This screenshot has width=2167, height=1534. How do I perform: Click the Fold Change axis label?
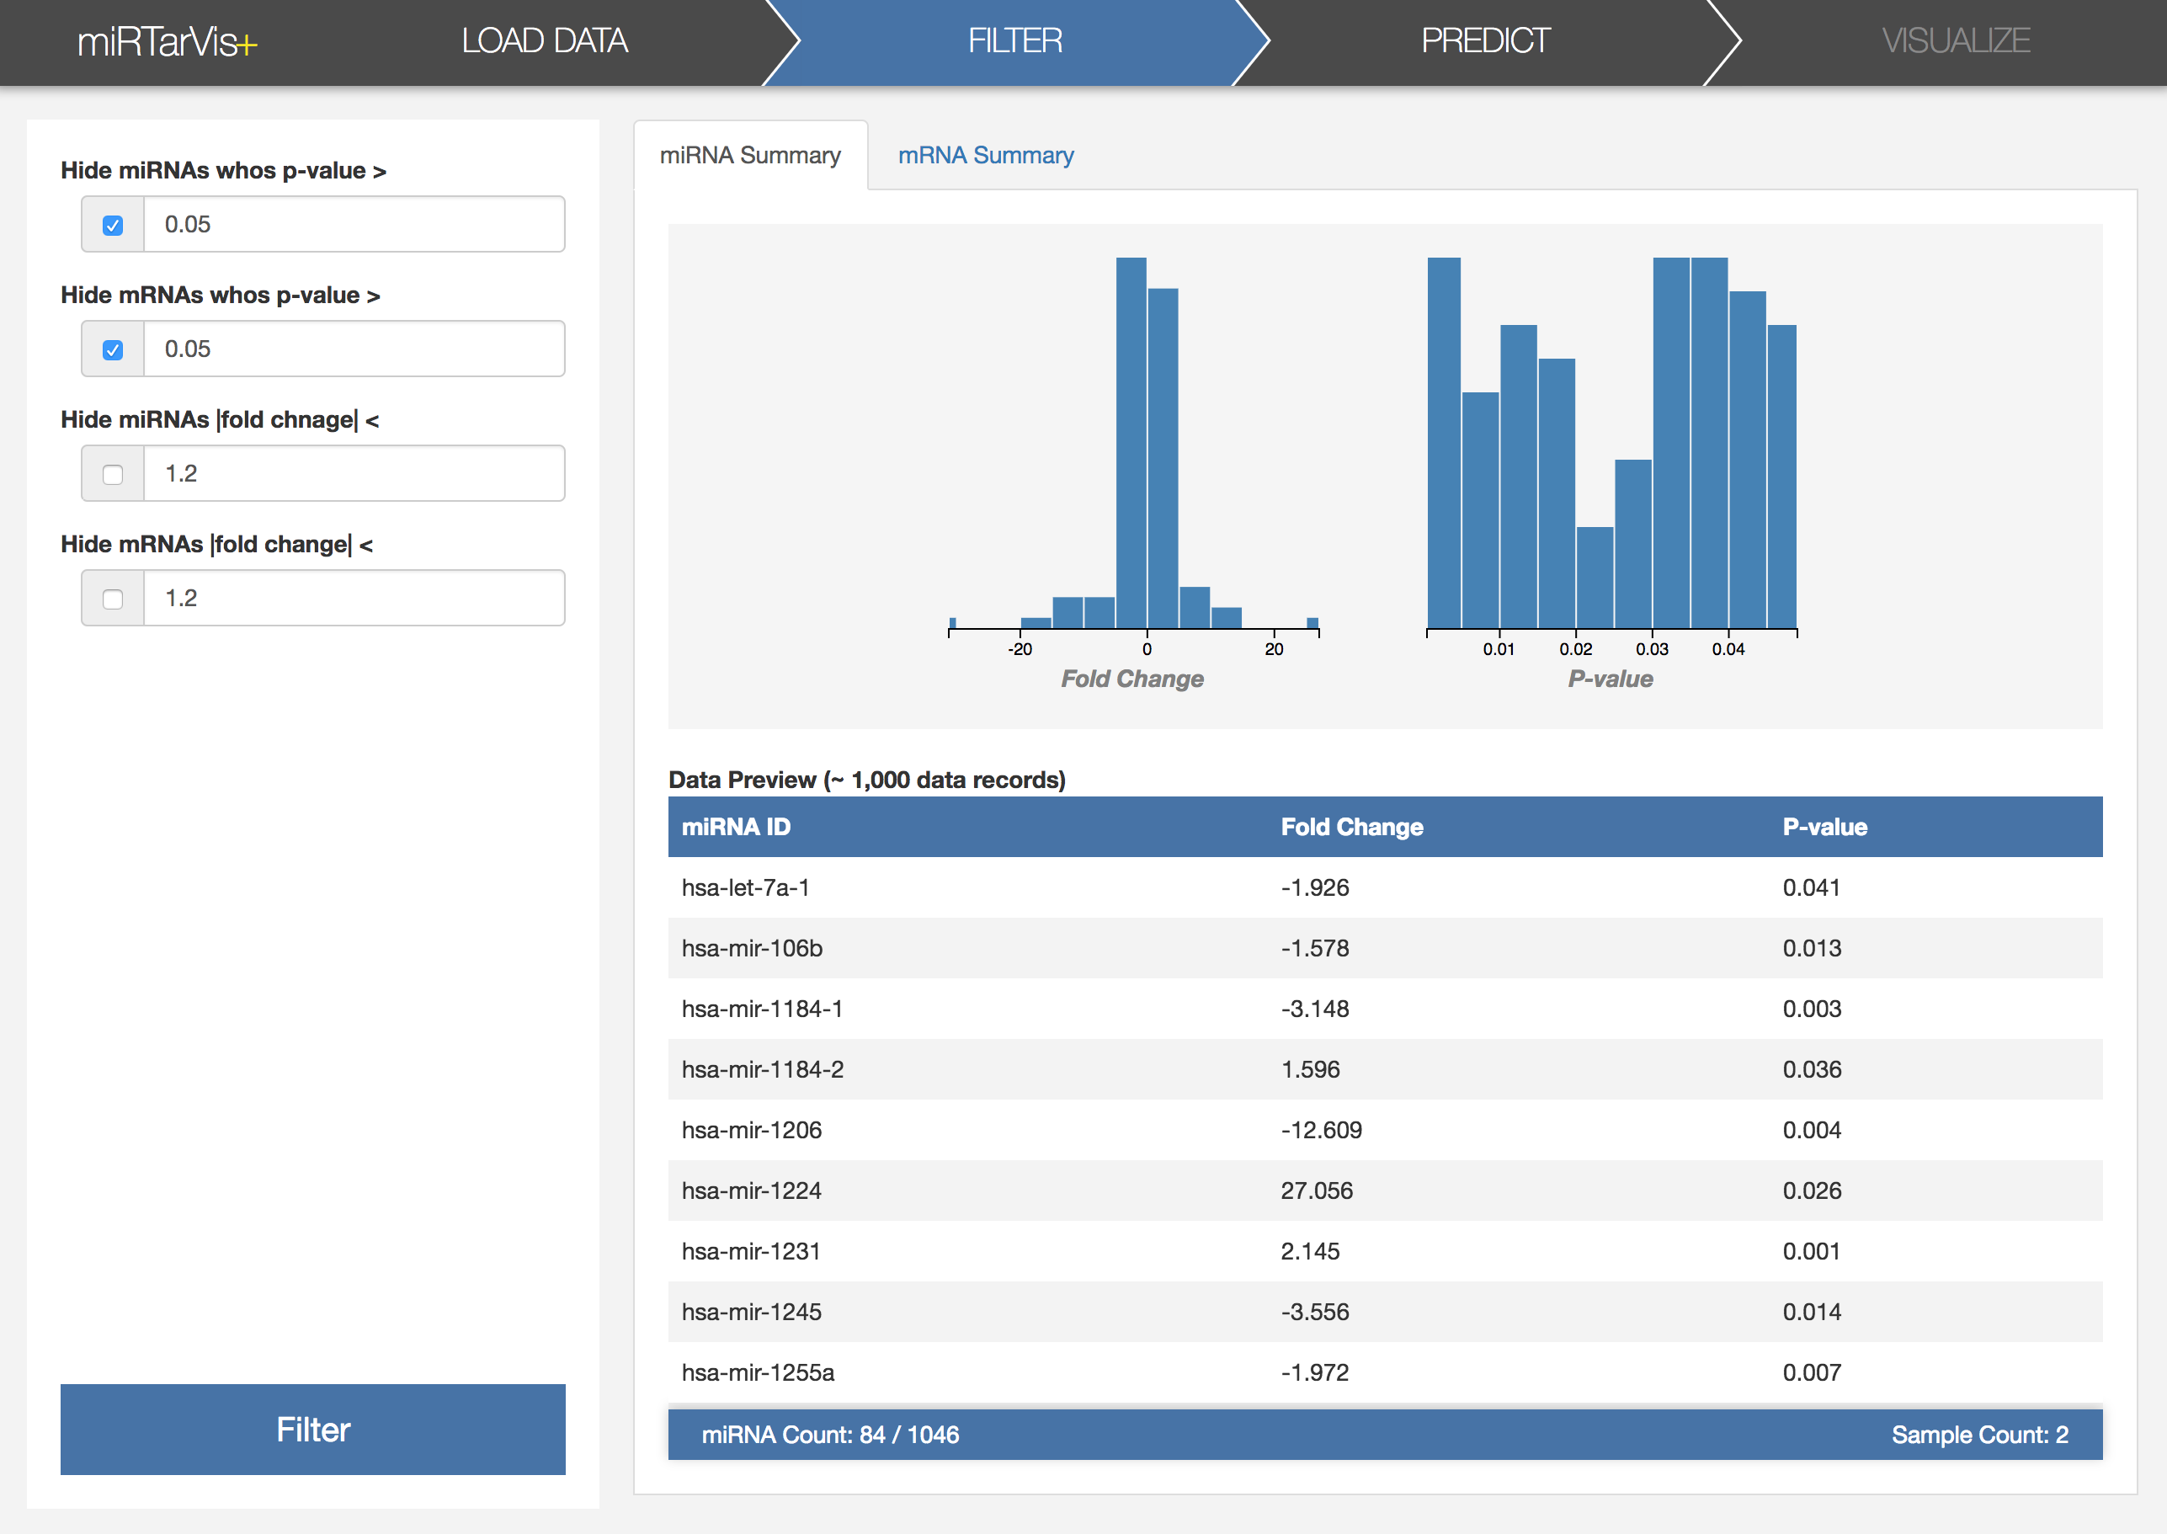[x=1131, y=679]
